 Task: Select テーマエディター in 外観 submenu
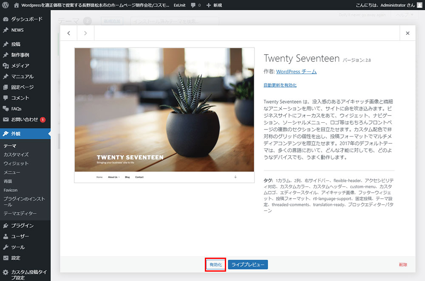point(20,214)
